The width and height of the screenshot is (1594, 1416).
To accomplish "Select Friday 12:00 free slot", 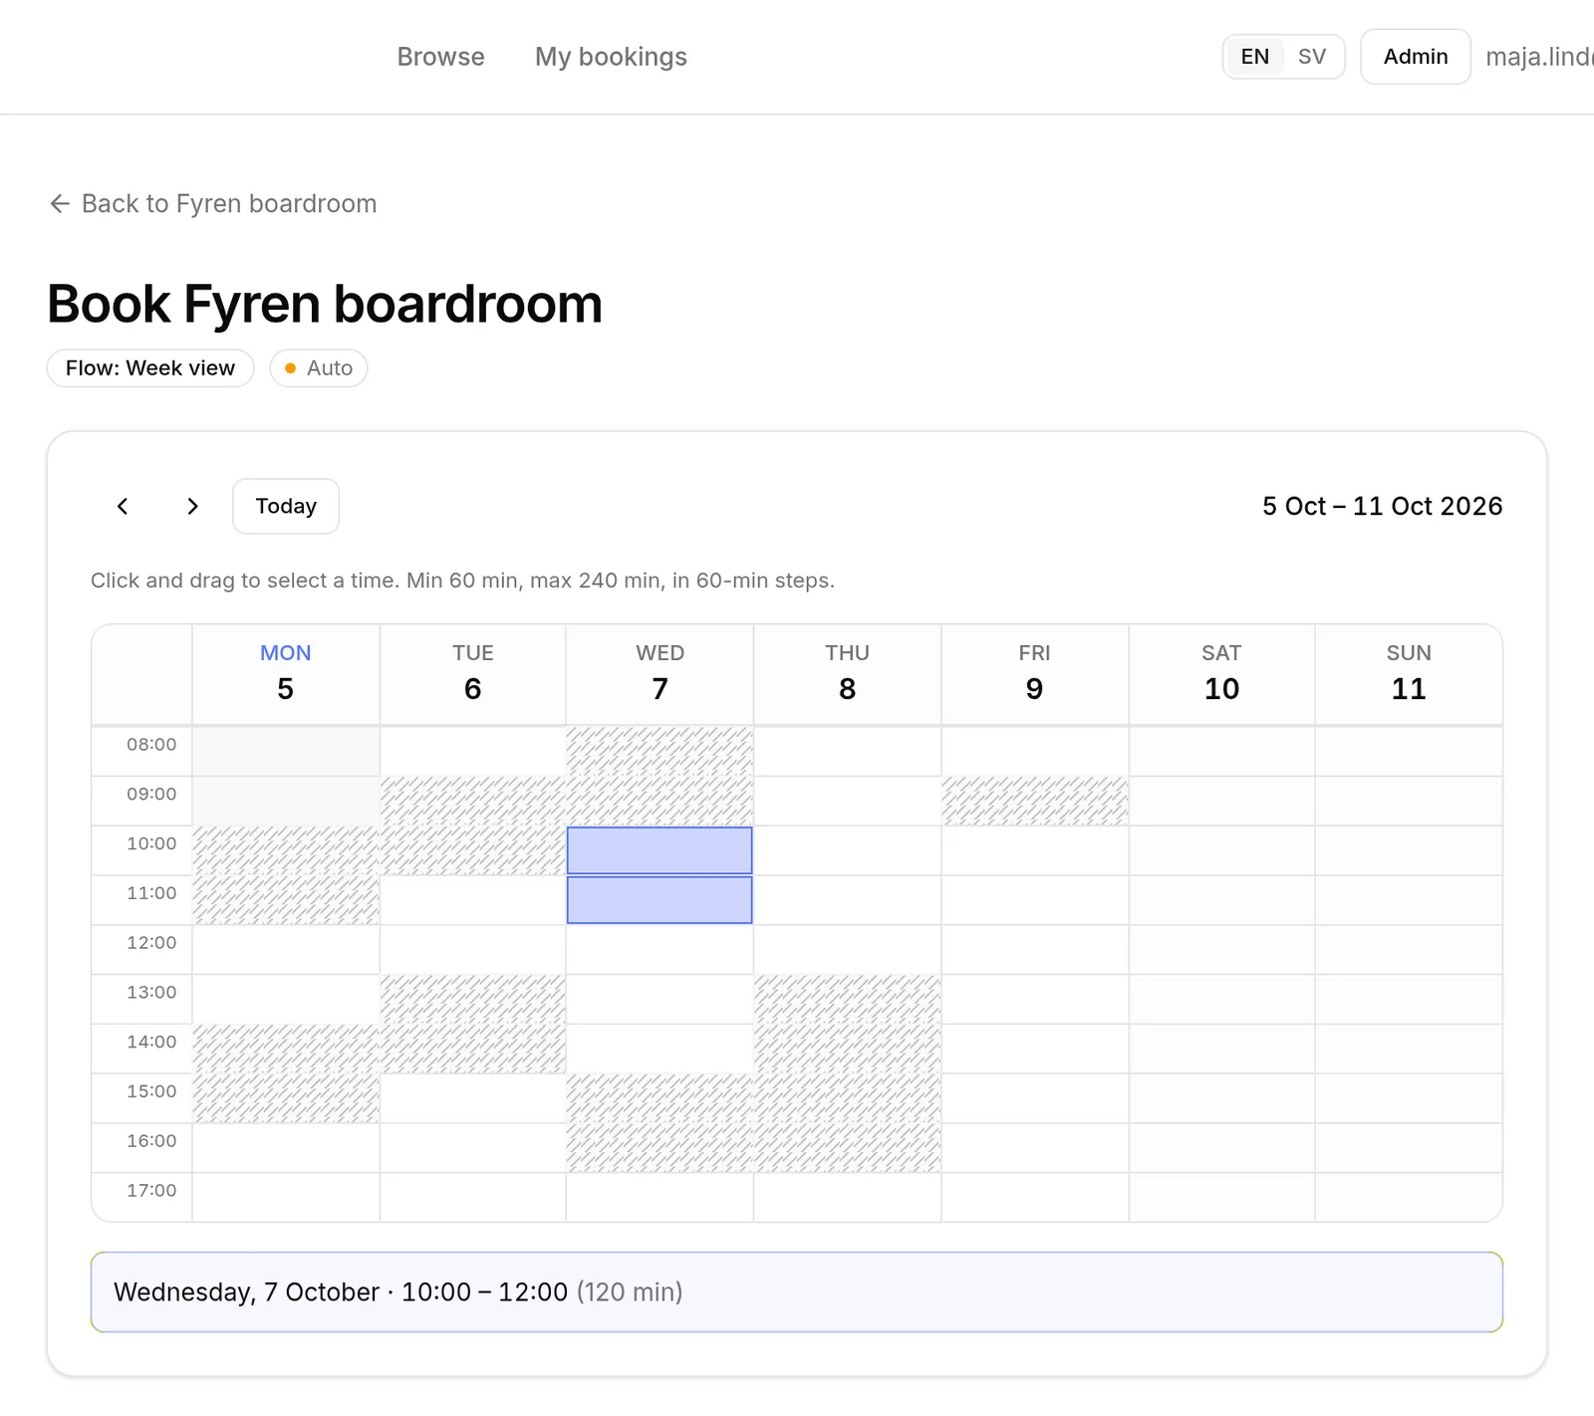I will tap(1035, 950).
